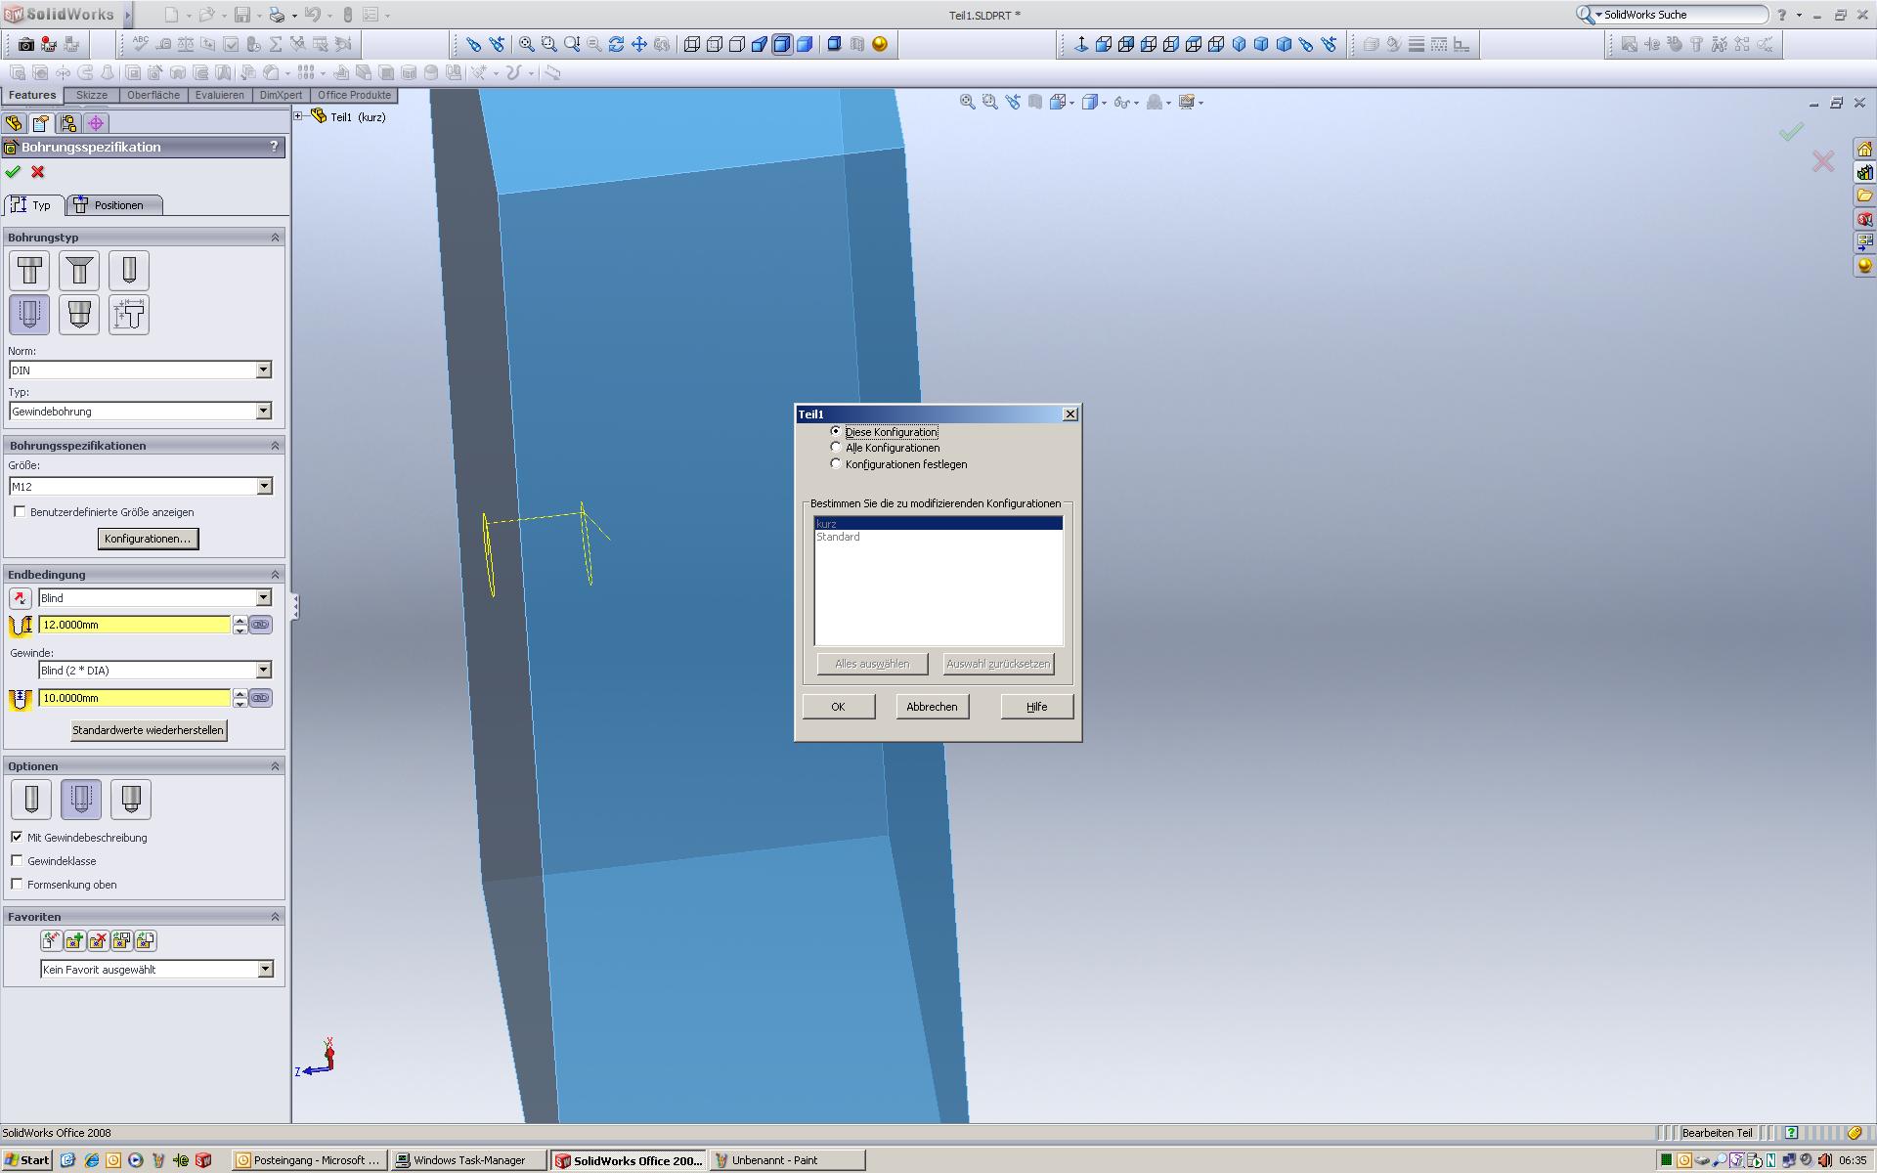Screen dimensions: 1877x1173
Task: Enable Formsenkung oben checkbox
Action: click(x=17, y=885)
